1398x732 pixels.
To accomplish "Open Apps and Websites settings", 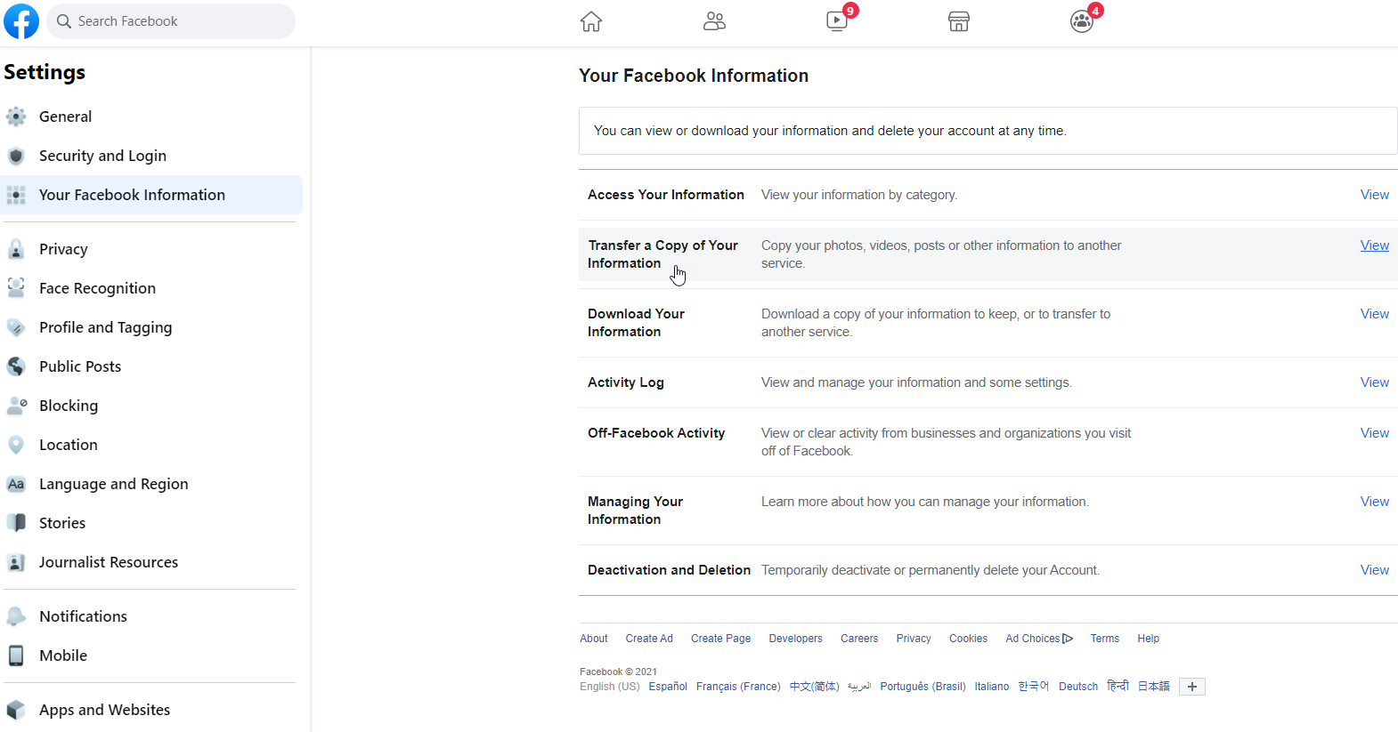I will click(151, 710).
